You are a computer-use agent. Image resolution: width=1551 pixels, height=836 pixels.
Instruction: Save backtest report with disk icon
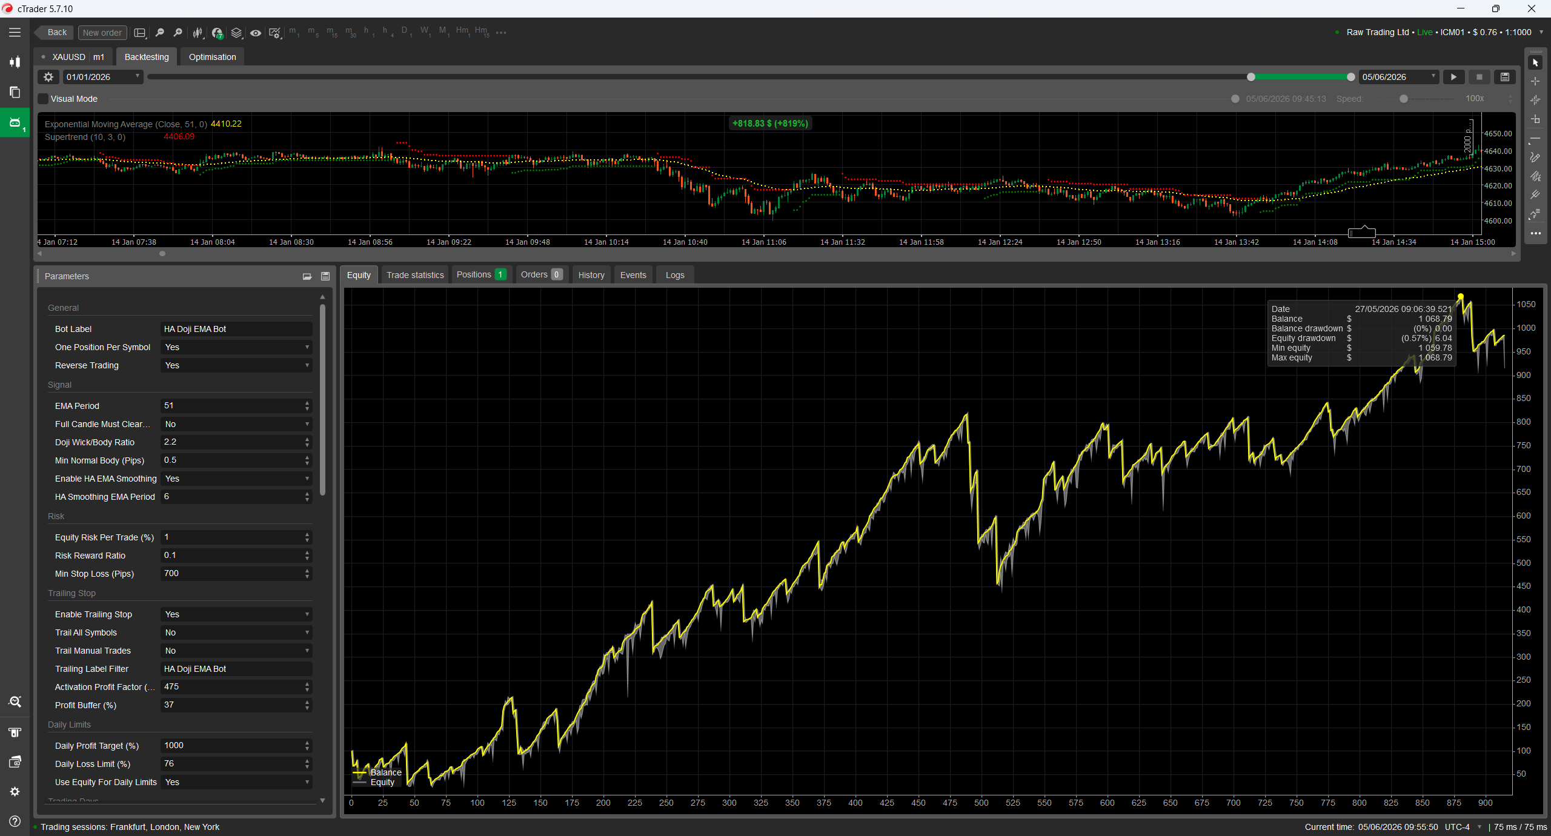pos(1504,77)
